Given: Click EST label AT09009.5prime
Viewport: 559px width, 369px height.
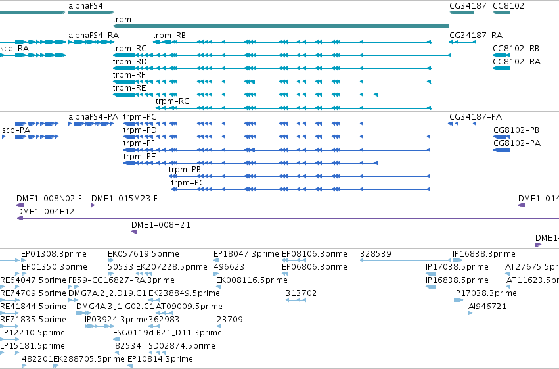Looking at the screenshot, I should tap(189, 307).
